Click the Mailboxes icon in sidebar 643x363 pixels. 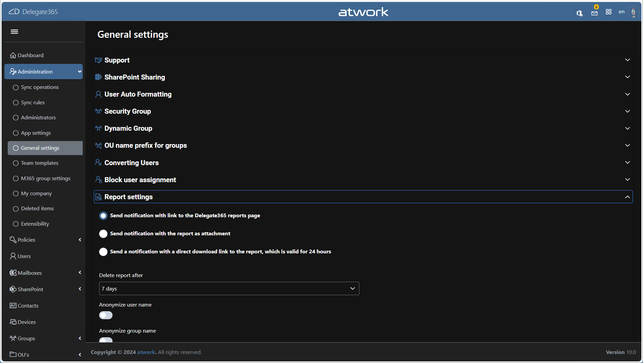pos(13,273)
